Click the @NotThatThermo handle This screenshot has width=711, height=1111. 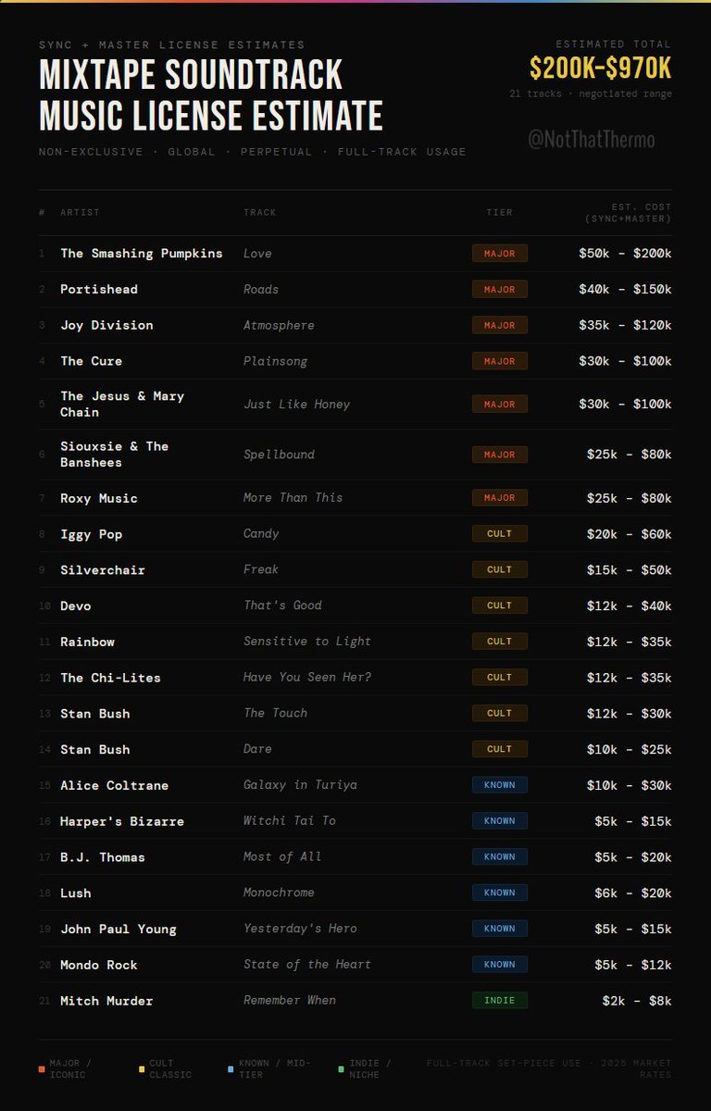click(592, 140)
